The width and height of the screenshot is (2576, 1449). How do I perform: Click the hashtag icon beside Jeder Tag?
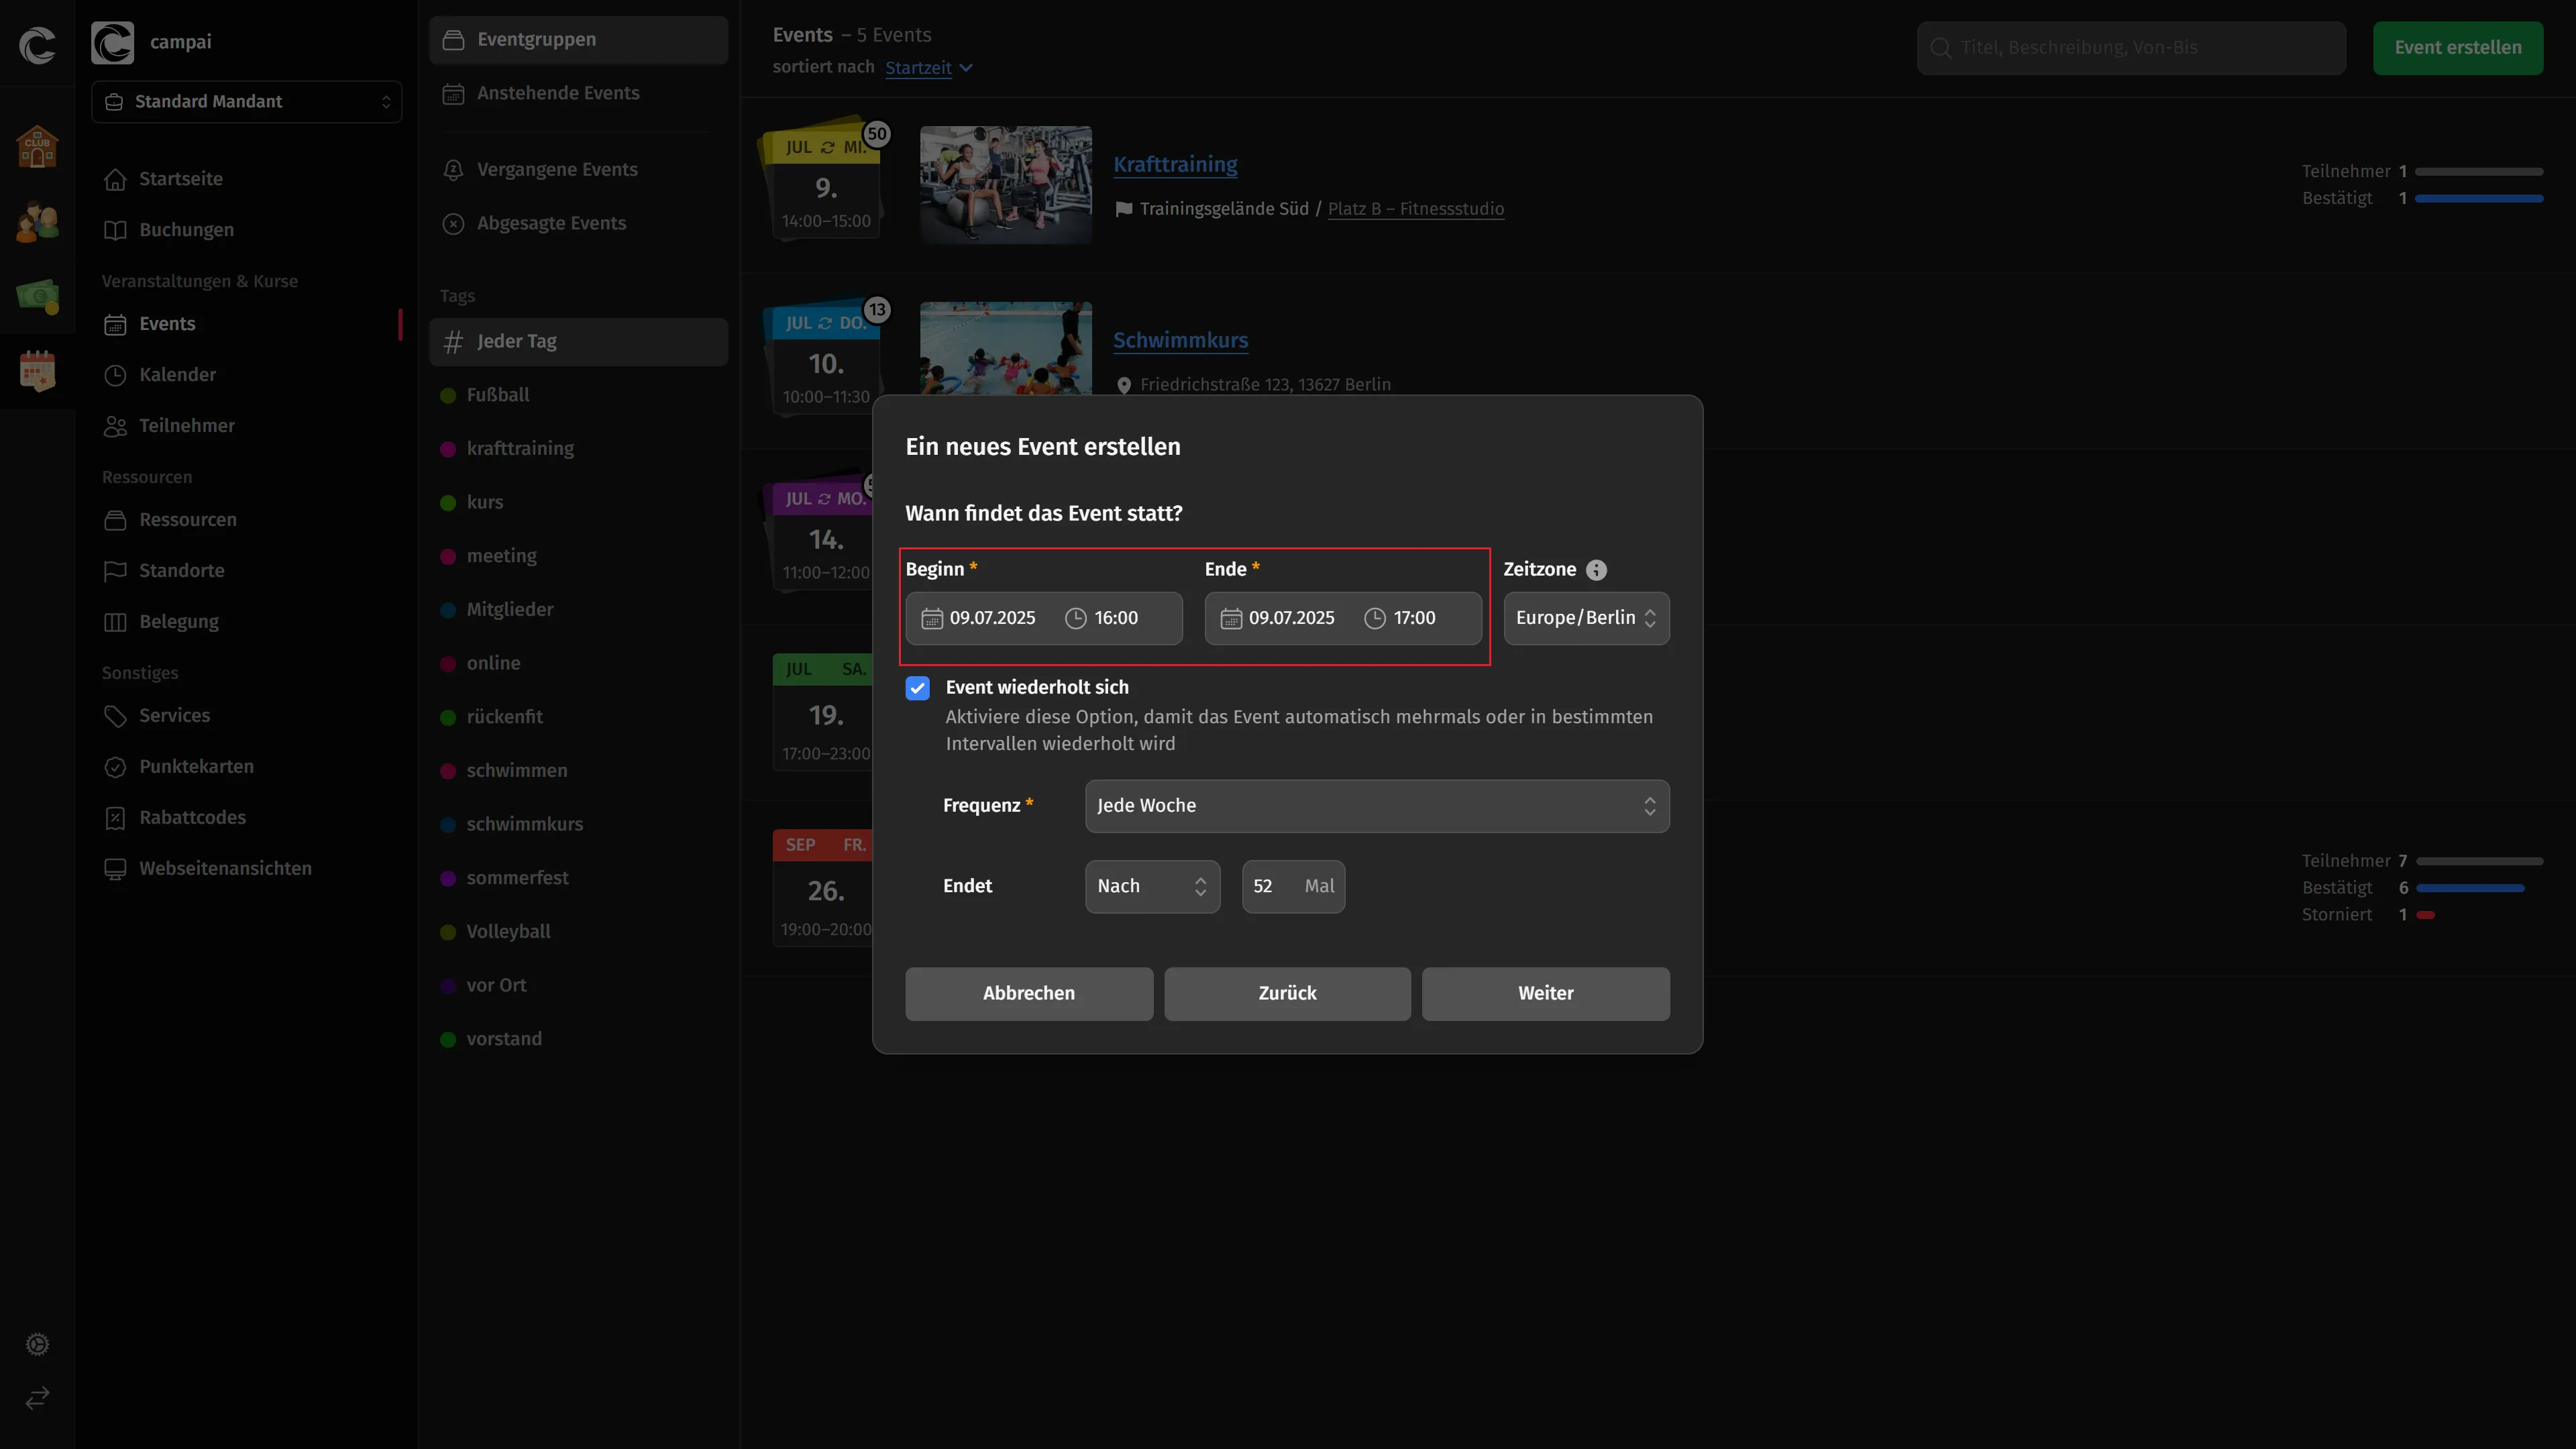453,342
